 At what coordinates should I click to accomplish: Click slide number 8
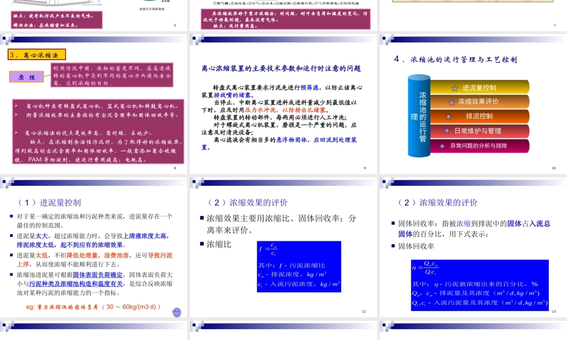coord(175,168)
